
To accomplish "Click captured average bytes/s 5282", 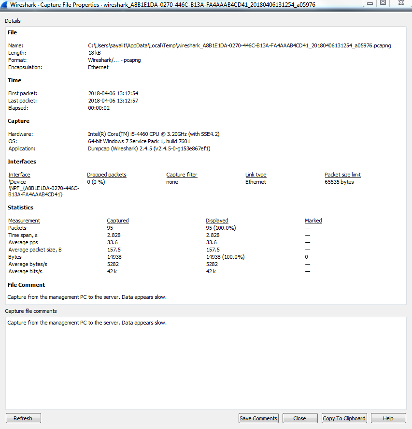I will click(x=113, y=264).
